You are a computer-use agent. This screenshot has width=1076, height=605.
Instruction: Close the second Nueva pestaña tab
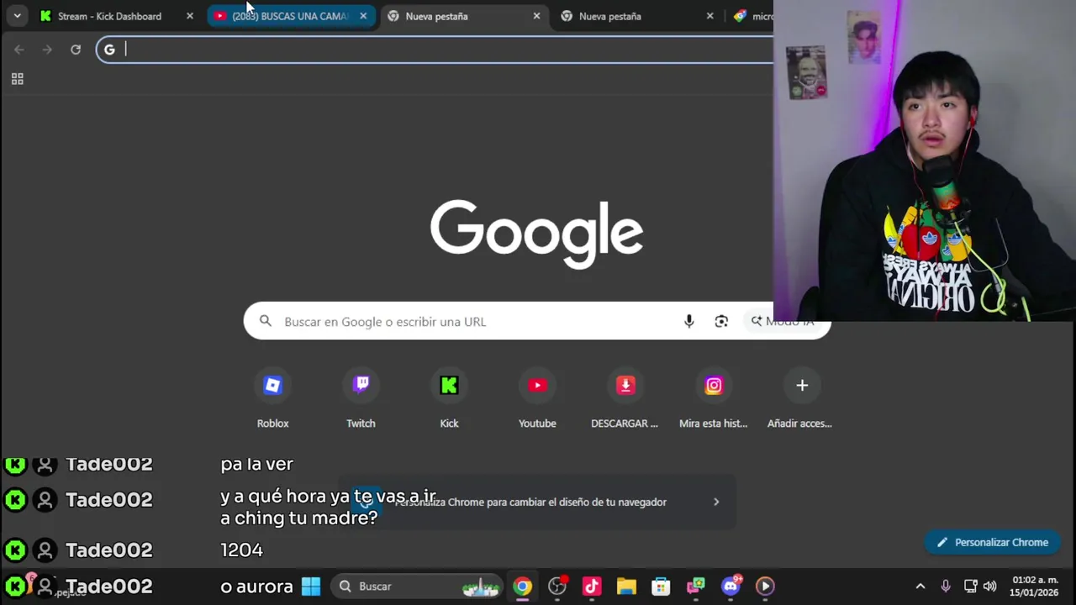point(709,16)
